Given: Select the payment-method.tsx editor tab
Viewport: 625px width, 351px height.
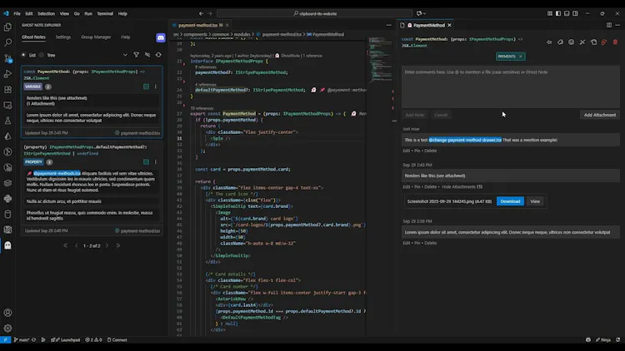Looking at the screenshot, I should click(x=198, y=25).
